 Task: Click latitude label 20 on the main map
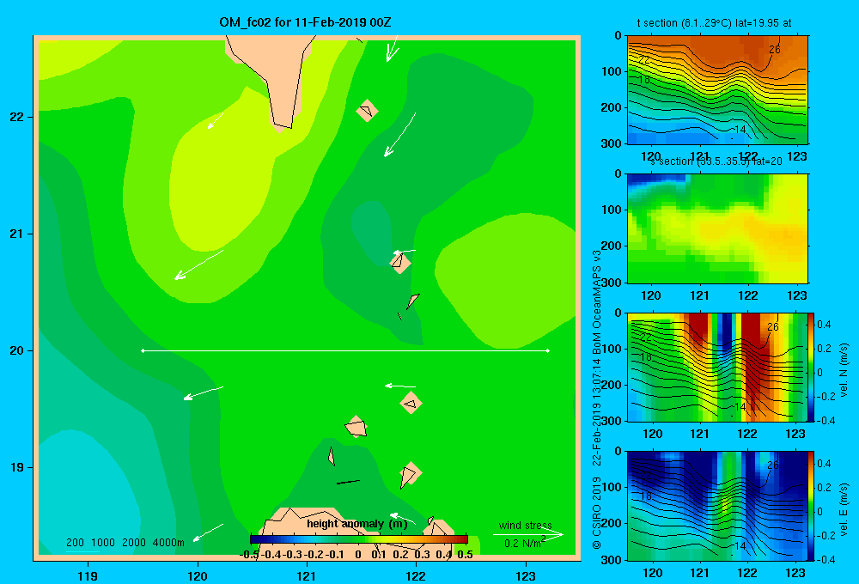17,350
